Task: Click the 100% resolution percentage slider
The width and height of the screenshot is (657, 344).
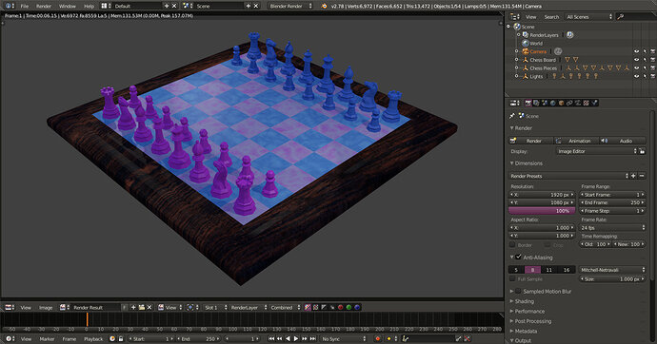Action: pos(542,211)
